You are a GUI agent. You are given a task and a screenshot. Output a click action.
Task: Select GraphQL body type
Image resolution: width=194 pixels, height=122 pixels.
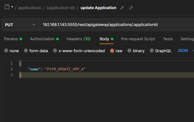(152, 51)
